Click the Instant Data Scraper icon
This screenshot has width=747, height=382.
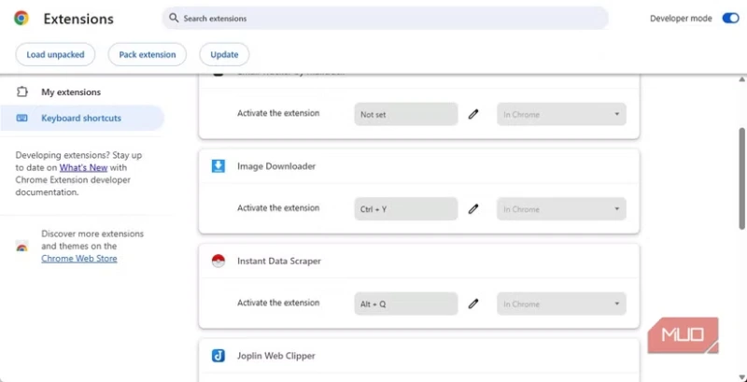[218, 262]
